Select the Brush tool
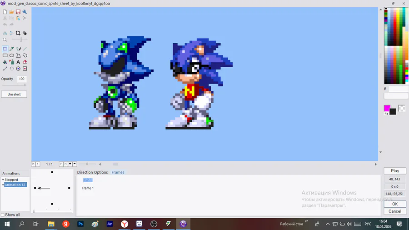The height and width of the screenshot is (230, 409). pos(18,49)
